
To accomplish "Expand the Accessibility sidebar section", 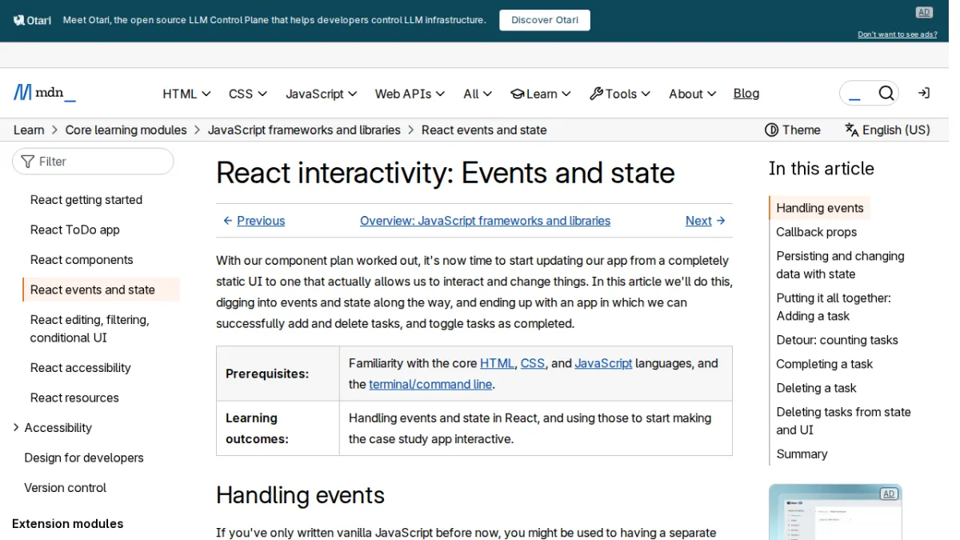I will tap(16, 428).
